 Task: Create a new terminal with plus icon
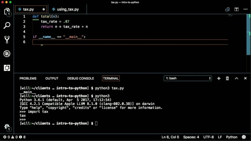(x=219, y=78)
